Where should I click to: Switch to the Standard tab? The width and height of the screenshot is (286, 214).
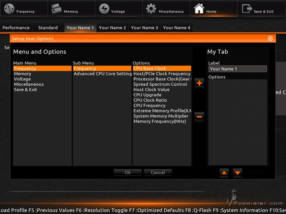(x=48, y=28)
